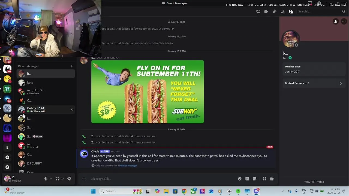The image size is (349, 196).
Task: Open the Apps launcher in message bar
Action: pyautogui.click(x=264, y=179)
